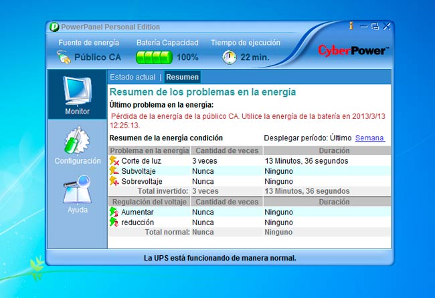
Task: Restore the PowerPanel window size
Action: click(x=375, y=26)
